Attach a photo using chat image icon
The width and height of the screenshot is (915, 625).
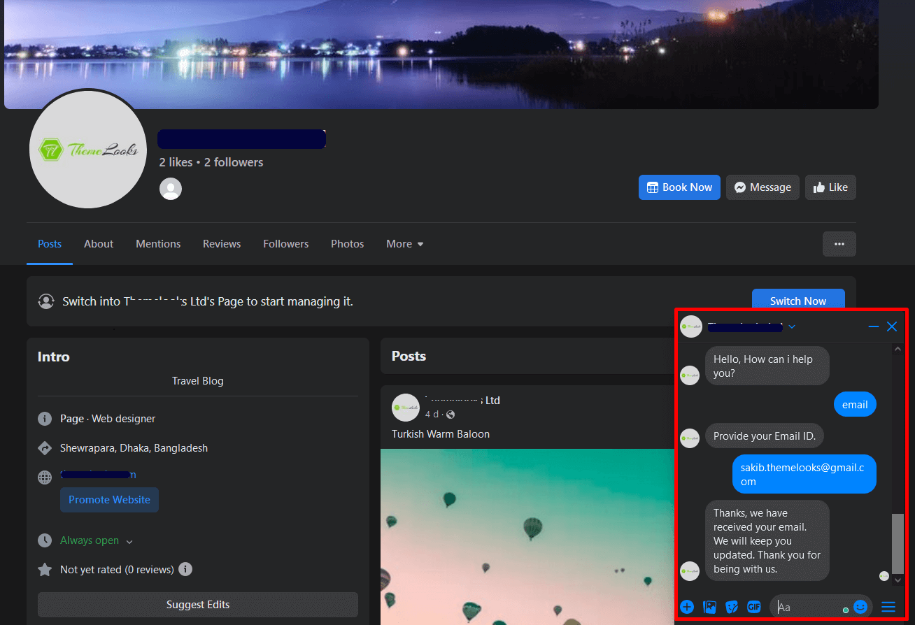click(709, 607)
